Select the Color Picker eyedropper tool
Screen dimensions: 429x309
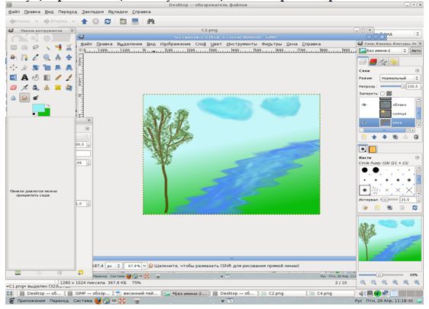pos(36,57)
